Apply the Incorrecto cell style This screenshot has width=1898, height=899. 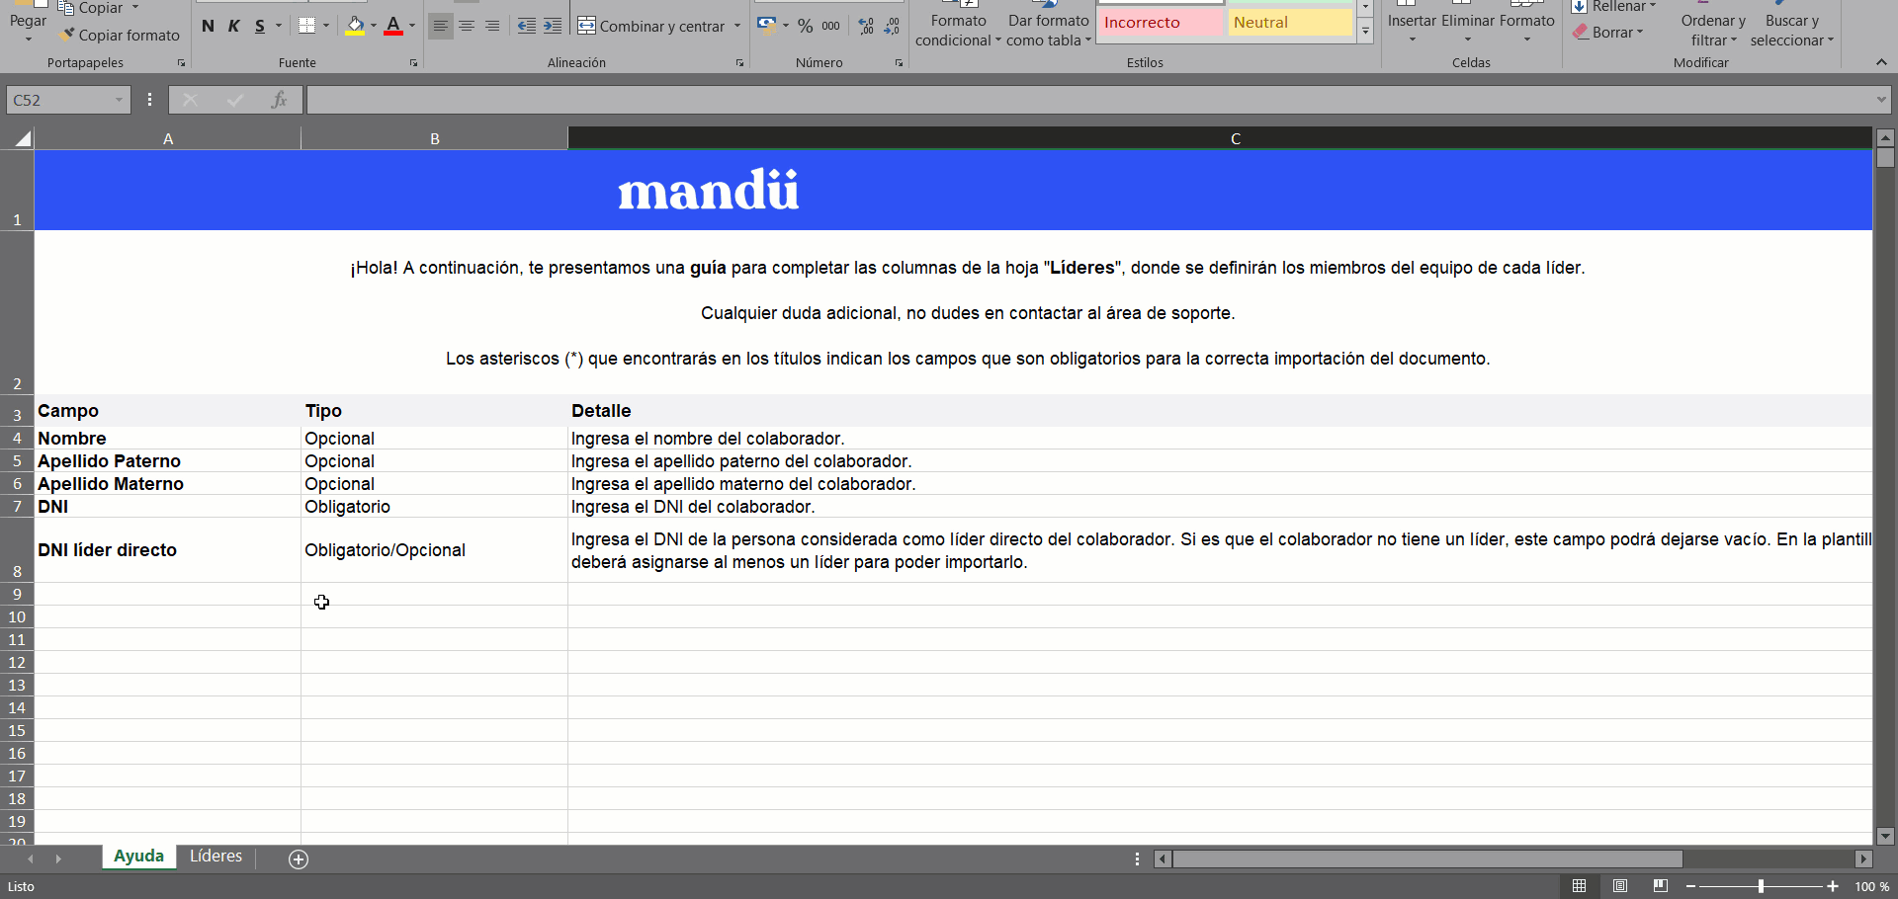pyautogui.click(x=1160, y=22)
